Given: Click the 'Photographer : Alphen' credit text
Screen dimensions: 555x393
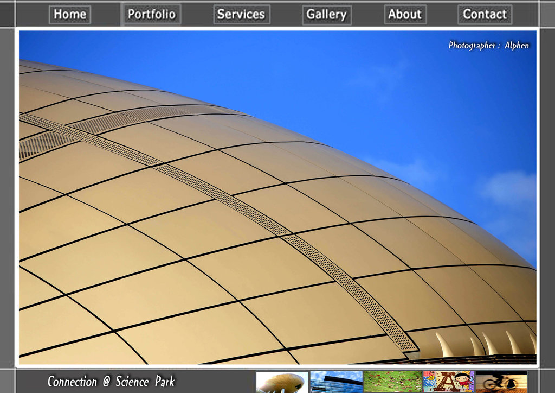Looking at the screenshot, I should [x=488, y=46].
